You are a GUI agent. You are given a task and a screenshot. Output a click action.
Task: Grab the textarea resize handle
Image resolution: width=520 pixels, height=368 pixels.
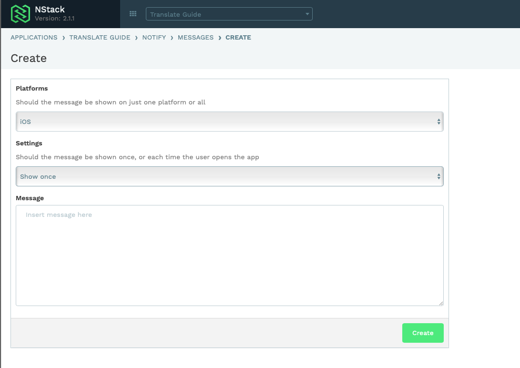pyautogui.click(x=441, y=303)
